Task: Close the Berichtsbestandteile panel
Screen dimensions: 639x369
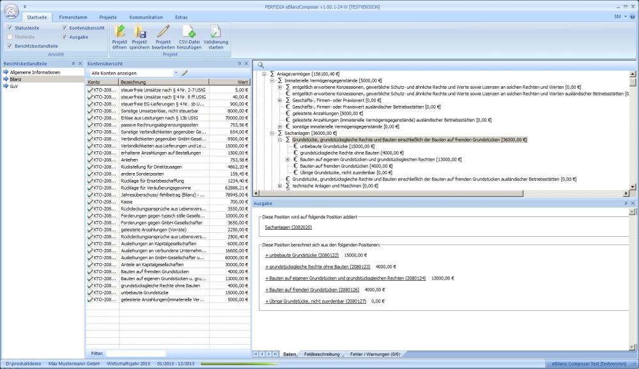Action: 80,64
